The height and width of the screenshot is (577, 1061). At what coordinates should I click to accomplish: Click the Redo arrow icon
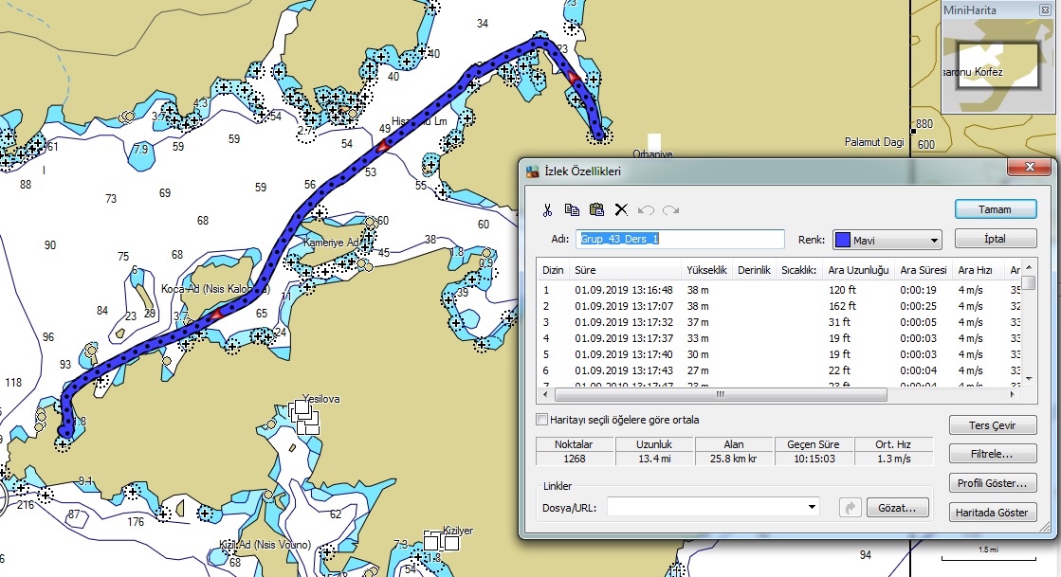[x=670, y=210]
